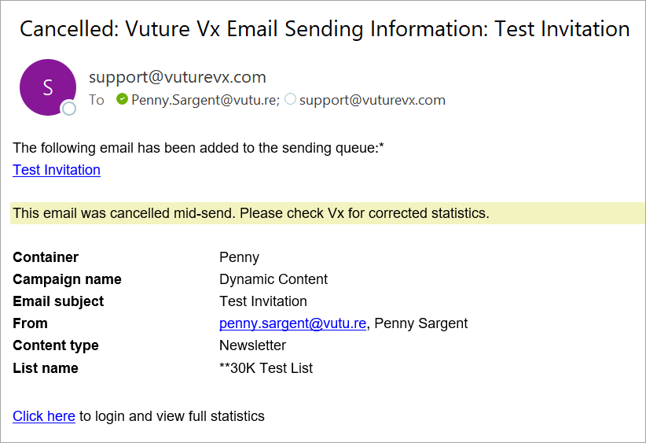Open the Test Invitation link

point(57,170)
